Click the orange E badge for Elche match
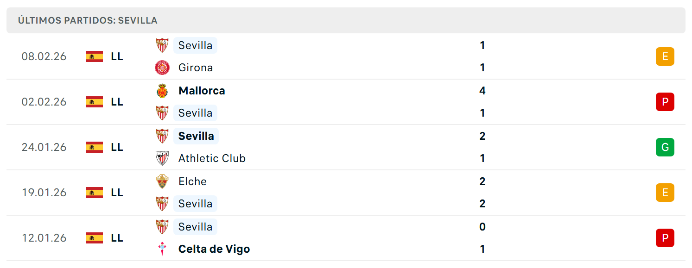The image size is (692, 268). point(665,193)
